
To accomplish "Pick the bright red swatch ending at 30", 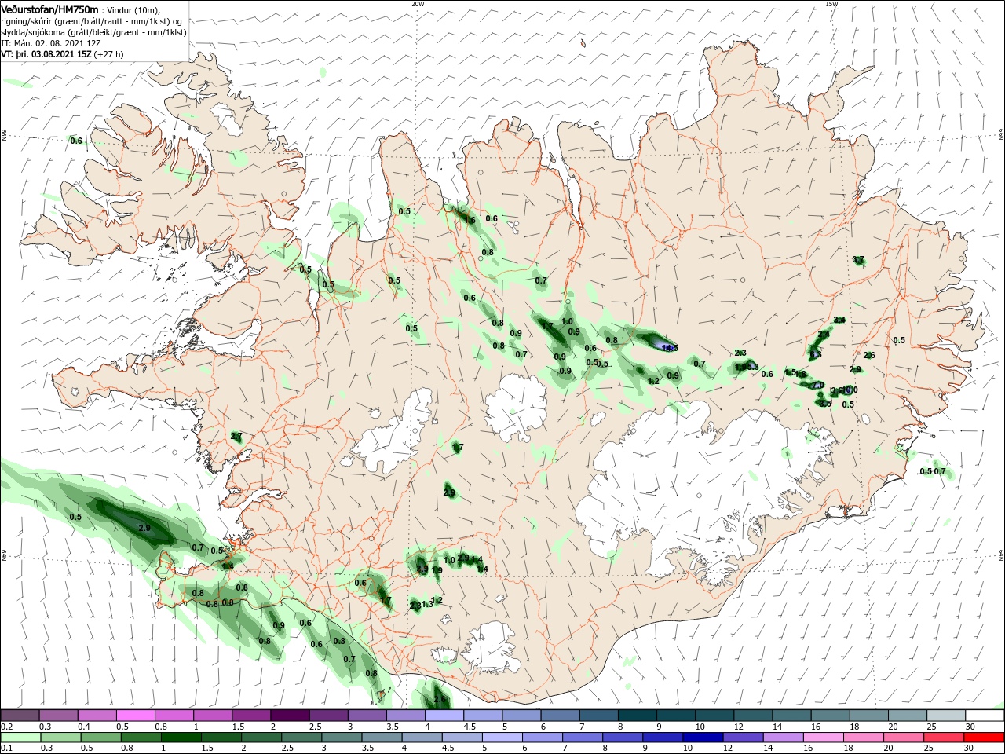I will point(985,738).
